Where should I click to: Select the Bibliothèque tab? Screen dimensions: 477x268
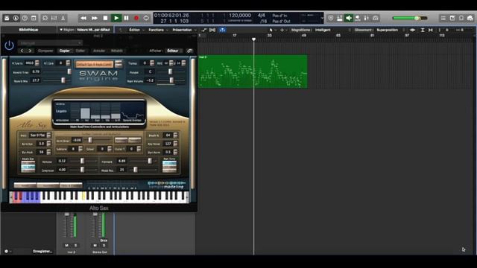pyautogui.click(x=28, y=30)
